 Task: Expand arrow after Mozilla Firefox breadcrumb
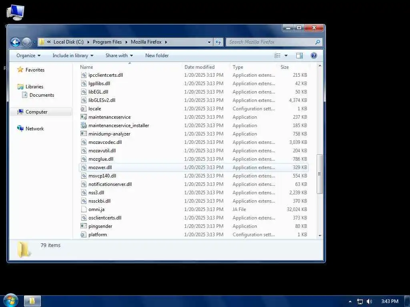point(166,42)
